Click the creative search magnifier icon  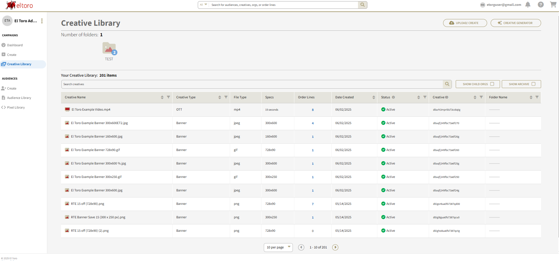click(x=447, y=84)
